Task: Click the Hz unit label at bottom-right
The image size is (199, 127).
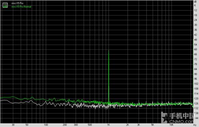Action: click(x=195, y=125)
